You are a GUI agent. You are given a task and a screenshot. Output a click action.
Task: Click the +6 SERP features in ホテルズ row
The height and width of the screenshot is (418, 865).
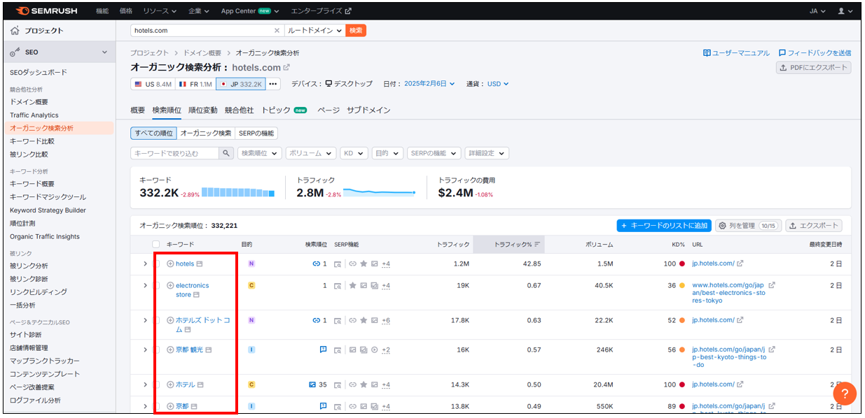click(x=386, y=321)
